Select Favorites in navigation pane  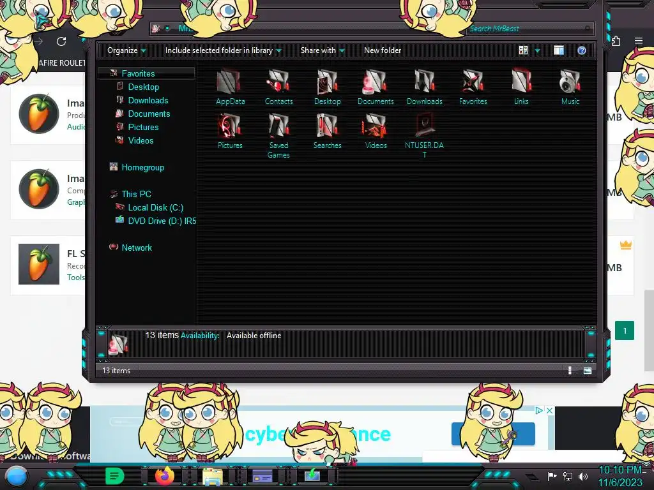point(138,73)
